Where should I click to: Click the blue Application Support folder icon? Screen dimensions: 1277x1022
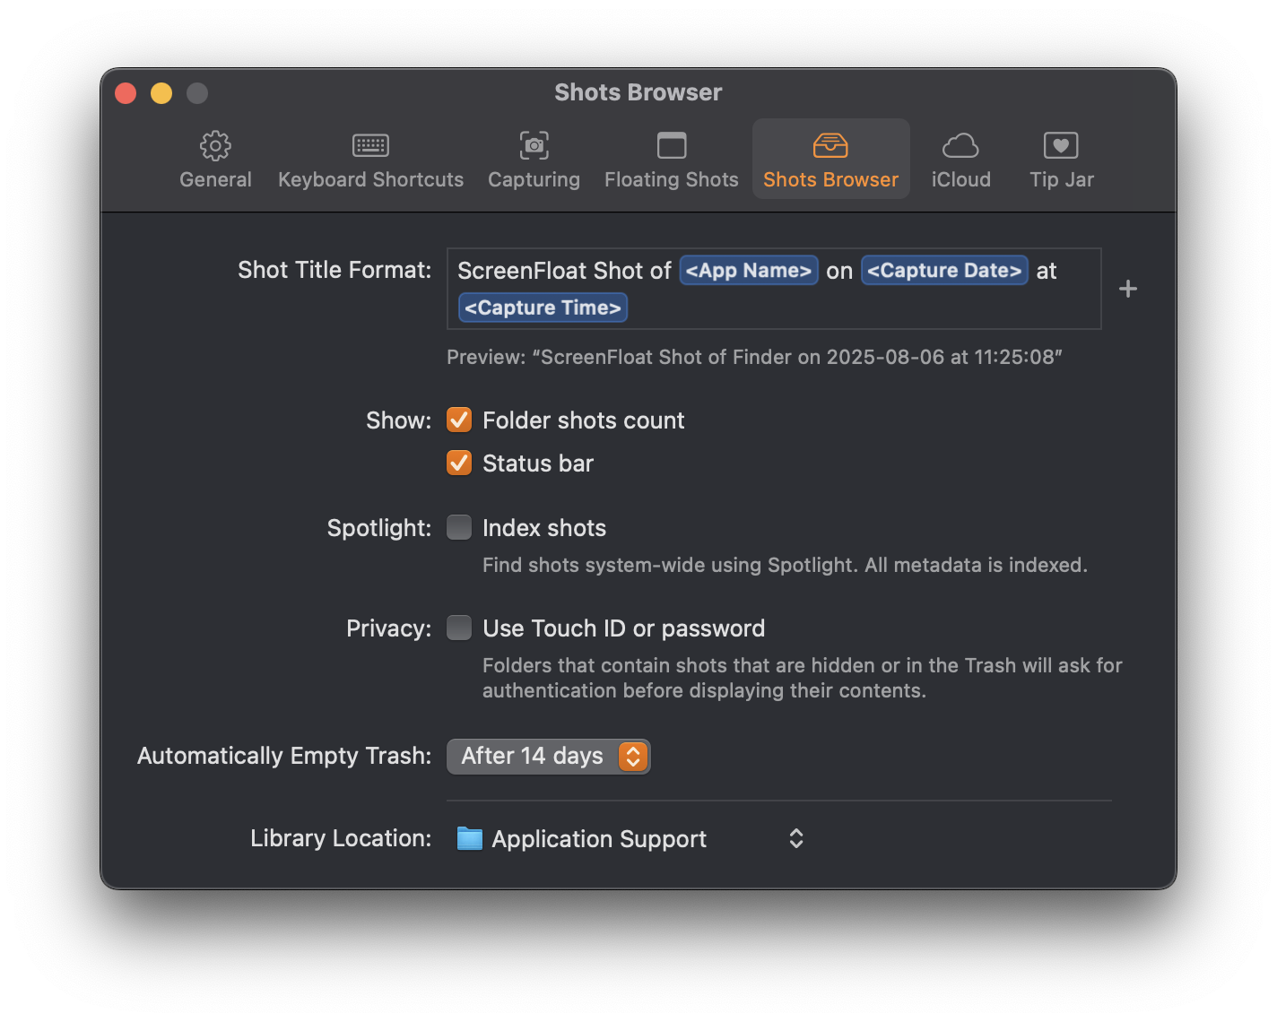coord(470,838)
